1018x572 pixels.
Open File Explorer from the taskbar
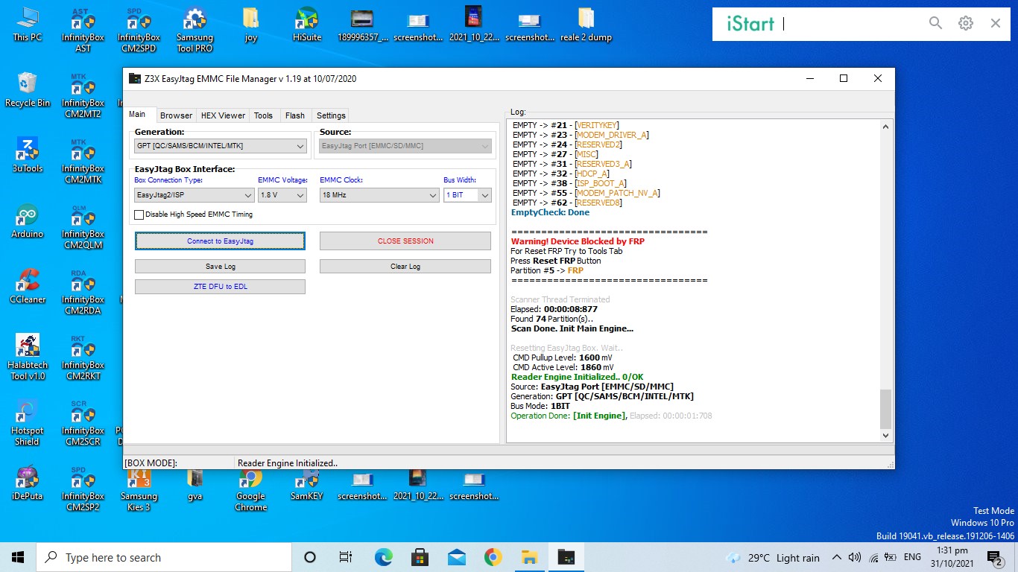point(529,557)
